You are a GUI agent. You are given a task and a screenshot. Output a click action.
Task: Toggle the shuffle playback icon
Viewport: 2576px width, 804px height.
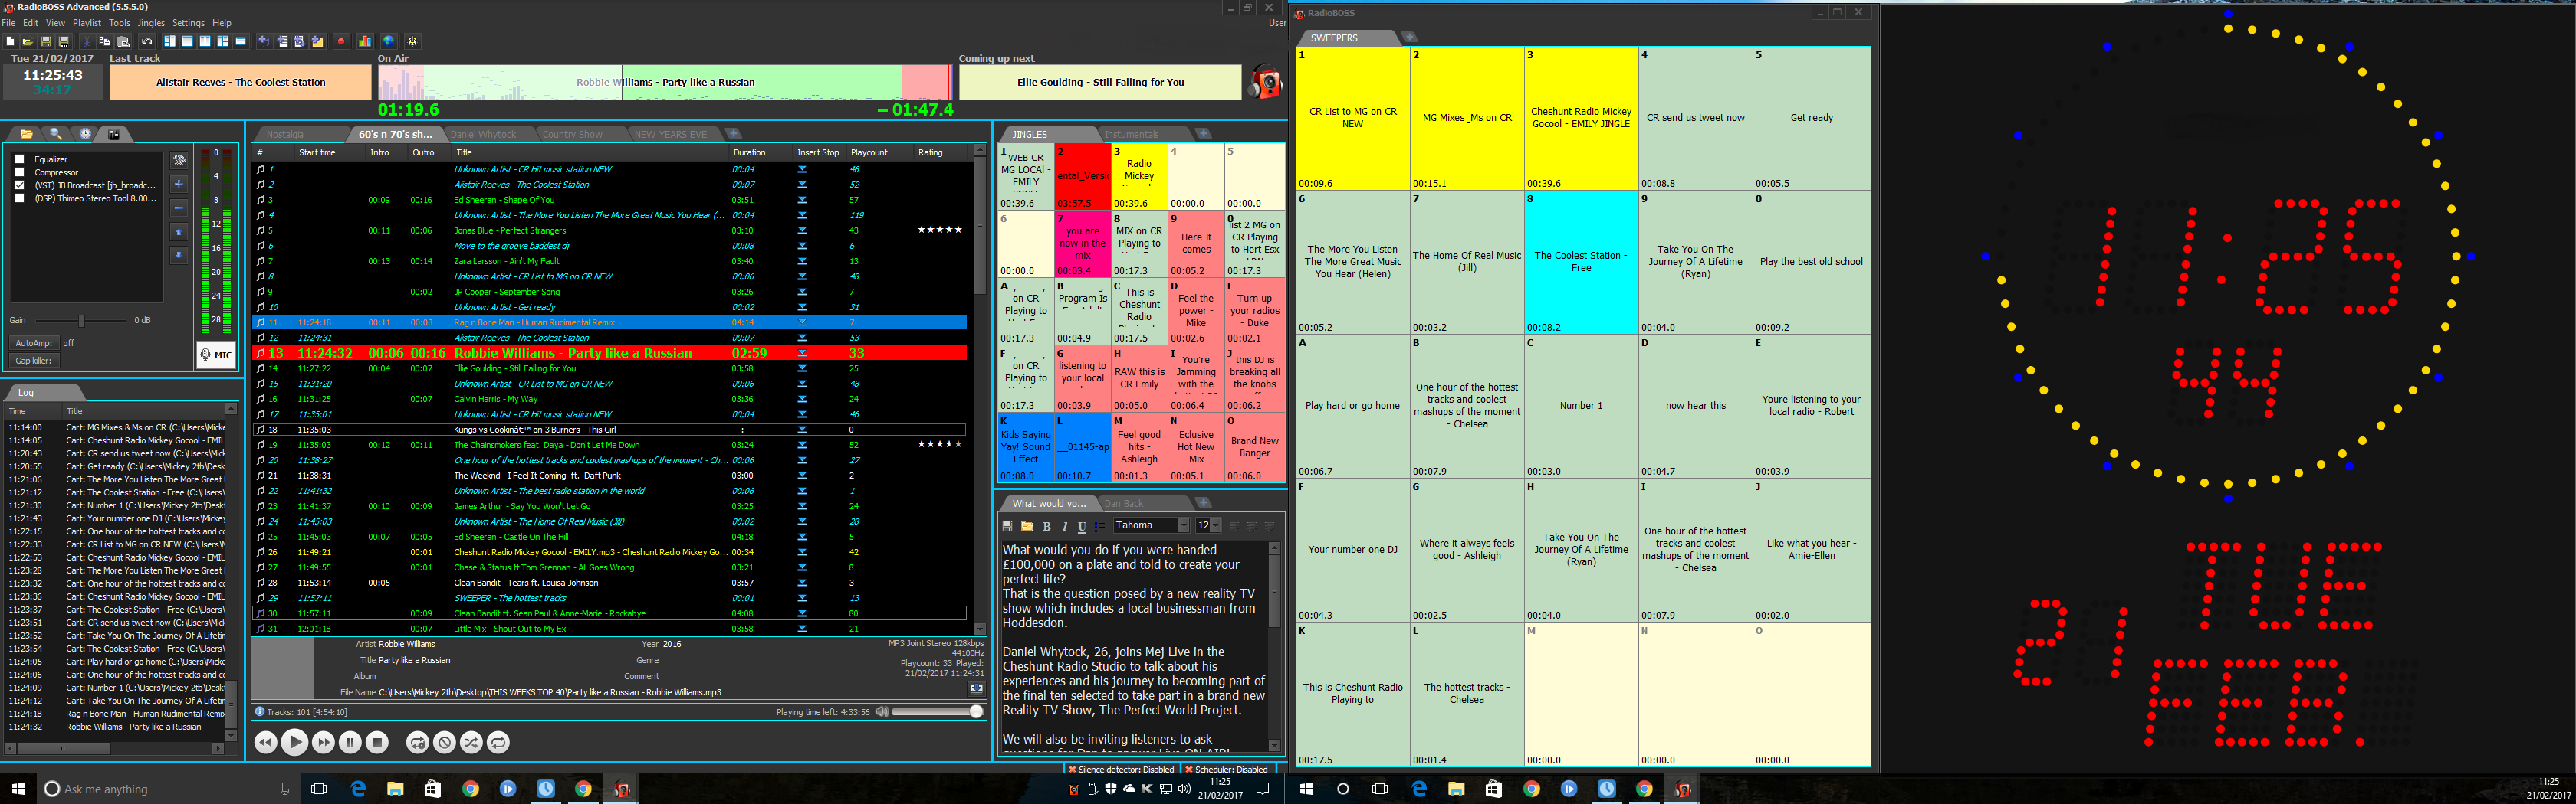click(471, 742)
